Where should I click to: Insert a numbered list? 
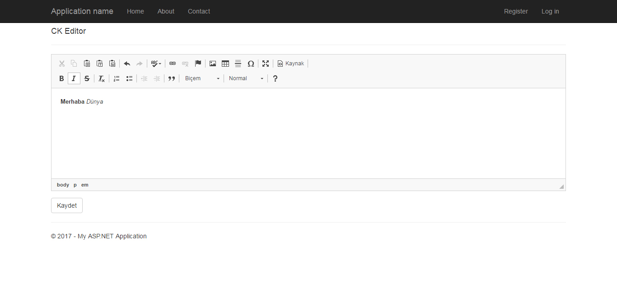(x=117, y=78)
